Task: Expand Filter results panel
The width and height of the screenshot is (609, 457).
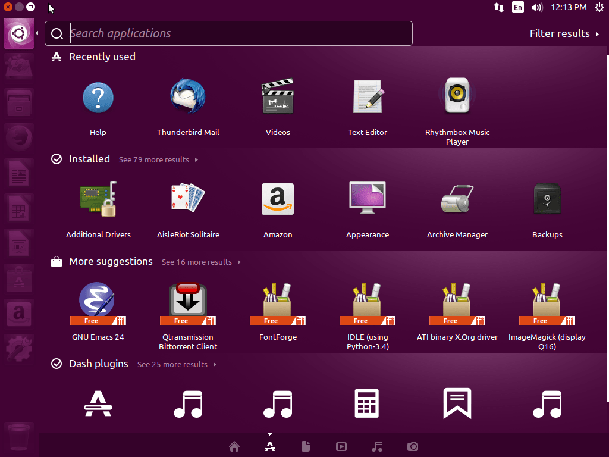Action: pos(564,33)
